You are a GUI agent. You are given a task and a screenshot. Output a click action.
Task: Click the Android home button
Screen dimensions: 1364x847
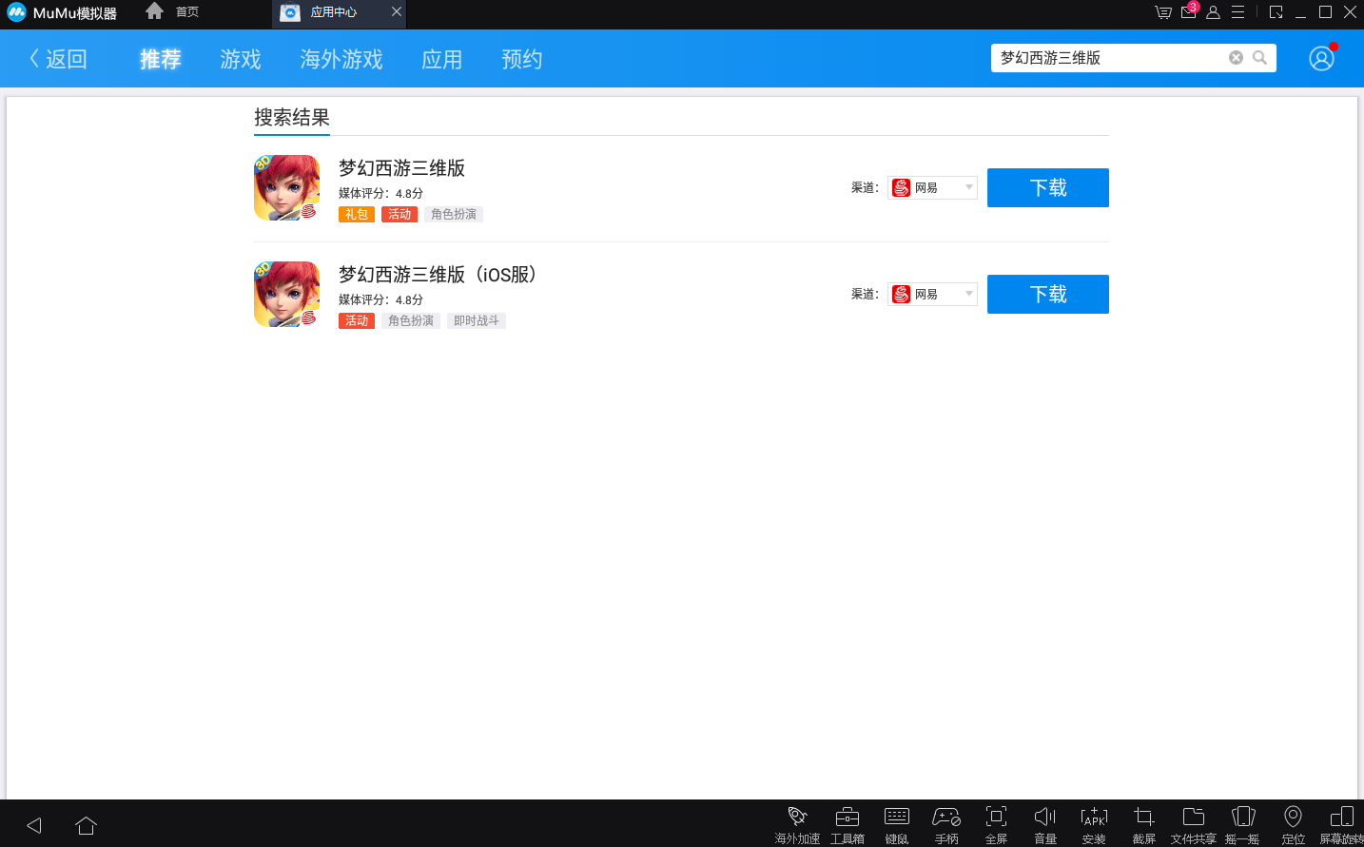(x=86, y=825)
